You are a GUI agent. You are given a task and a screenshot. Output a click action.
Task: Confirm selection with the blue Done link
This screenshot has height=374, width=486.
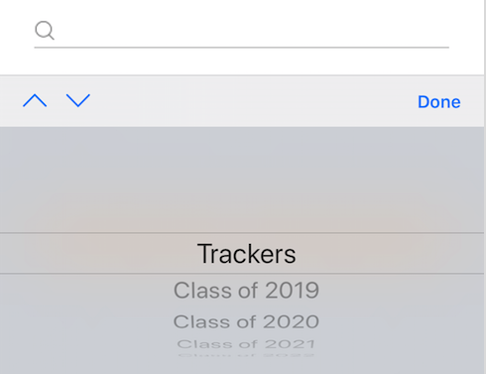click(x=439, y=102)
